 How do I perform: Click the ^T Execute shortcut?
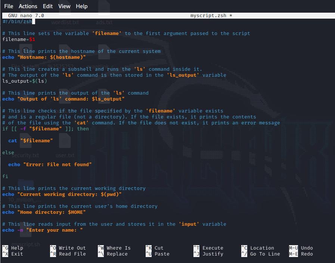pos(208,248)
